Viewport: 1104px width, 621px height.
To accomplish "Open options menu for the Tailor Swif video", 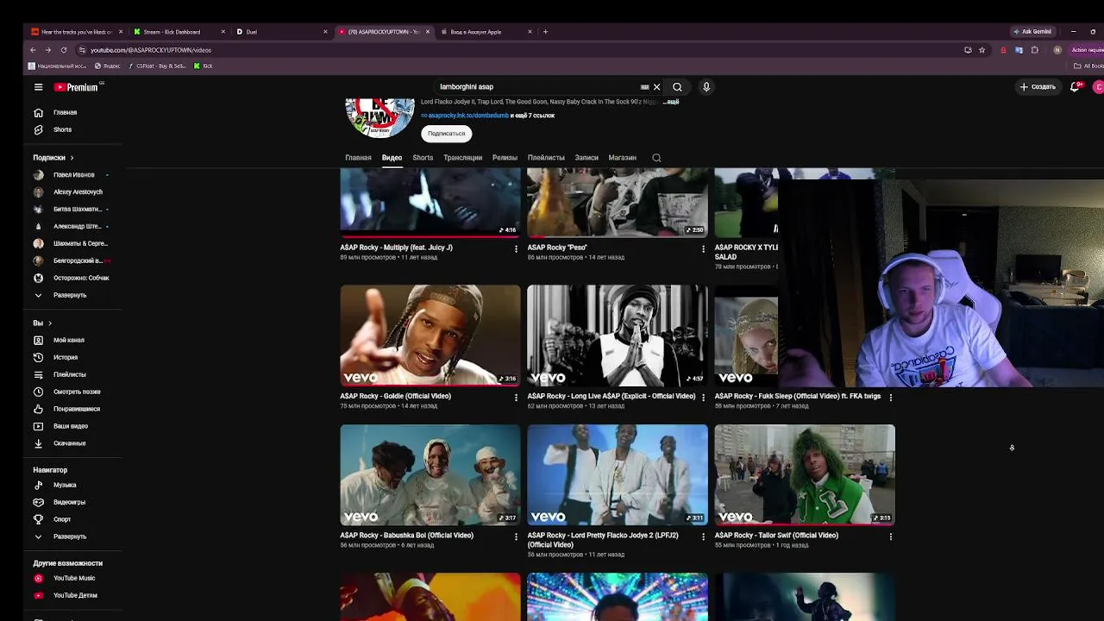I will point(890,536).
